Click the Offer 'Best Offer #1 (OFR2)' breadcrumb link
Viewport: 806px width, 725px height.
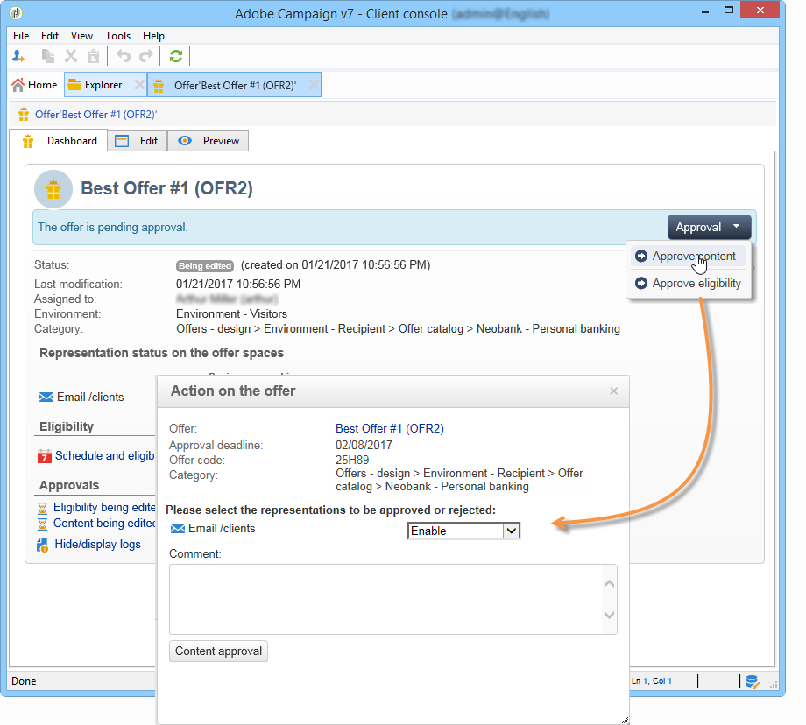coord(96,115)
